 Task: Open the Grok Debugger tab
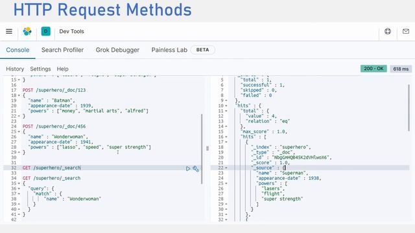[117, 50]
